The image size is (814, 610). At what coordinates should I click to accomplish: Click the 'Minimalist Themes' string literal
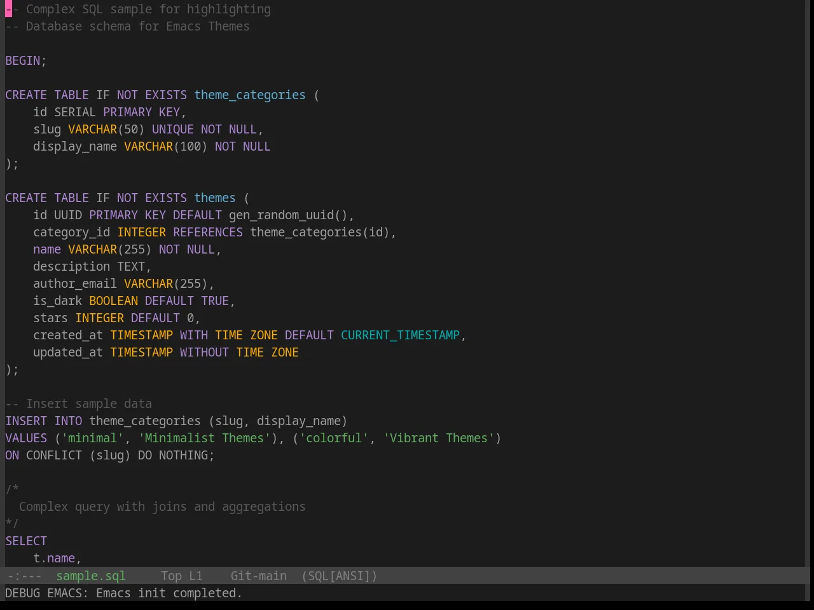point(204,438)
